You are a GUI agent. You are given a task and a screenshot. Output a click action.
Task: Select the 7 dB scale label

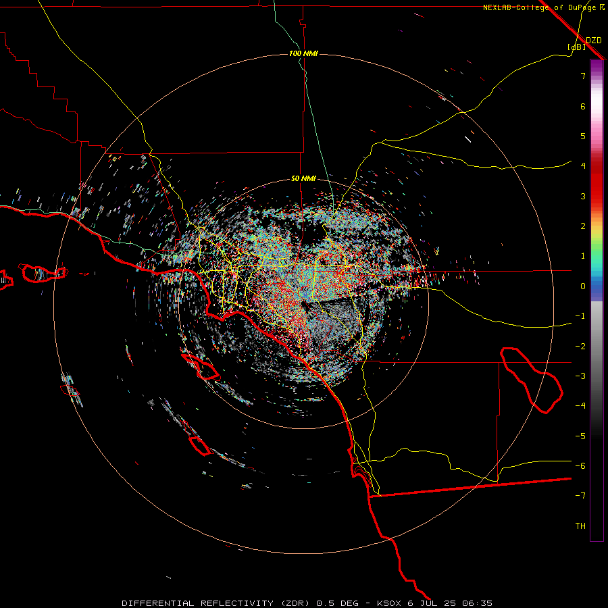(583, 76)
